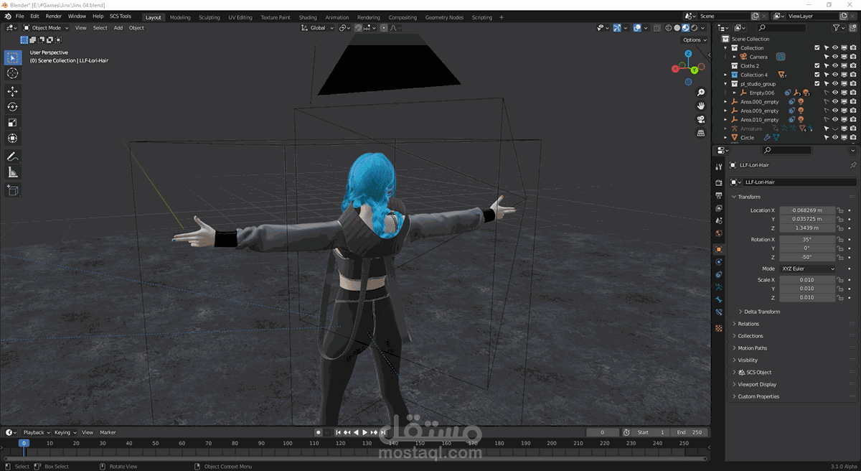Switch to rendered viewport shading
The height and width of the screenshot is (471, 861).
tap(695, 28)
